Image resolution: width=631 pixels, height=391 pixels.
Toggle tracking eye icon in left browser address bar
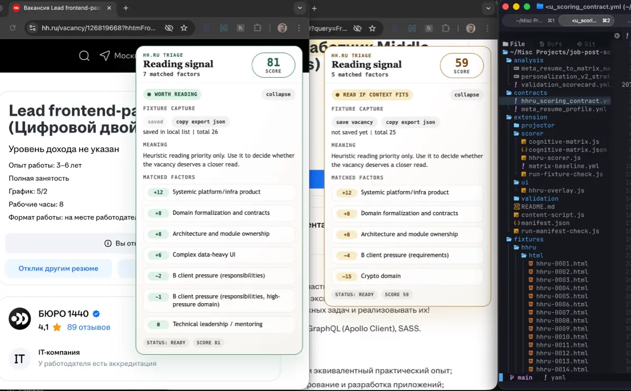point(169,28)
